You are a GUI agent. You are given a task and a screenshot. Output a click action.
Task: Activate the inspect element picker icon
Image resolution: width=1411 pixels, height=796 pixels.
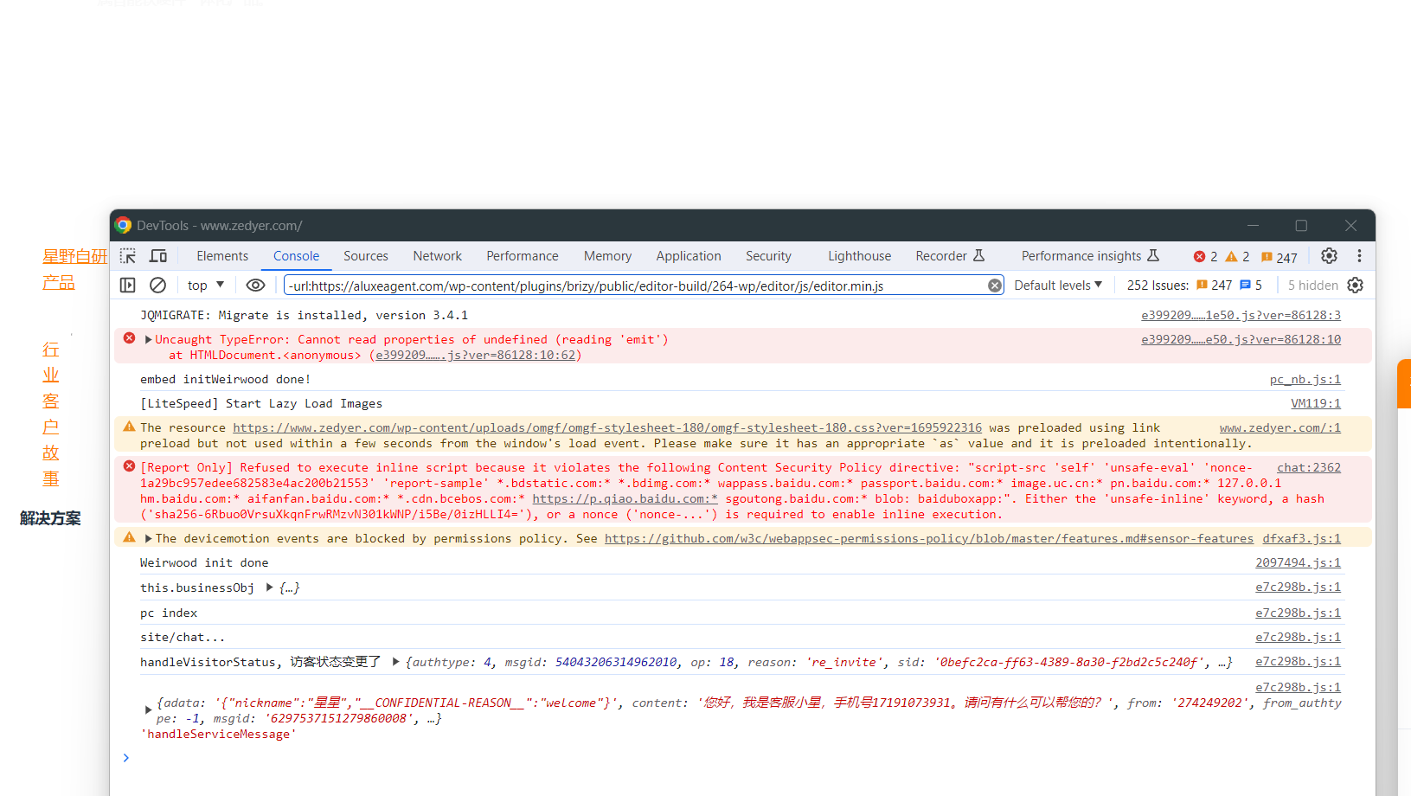click(x=128, y=256)
